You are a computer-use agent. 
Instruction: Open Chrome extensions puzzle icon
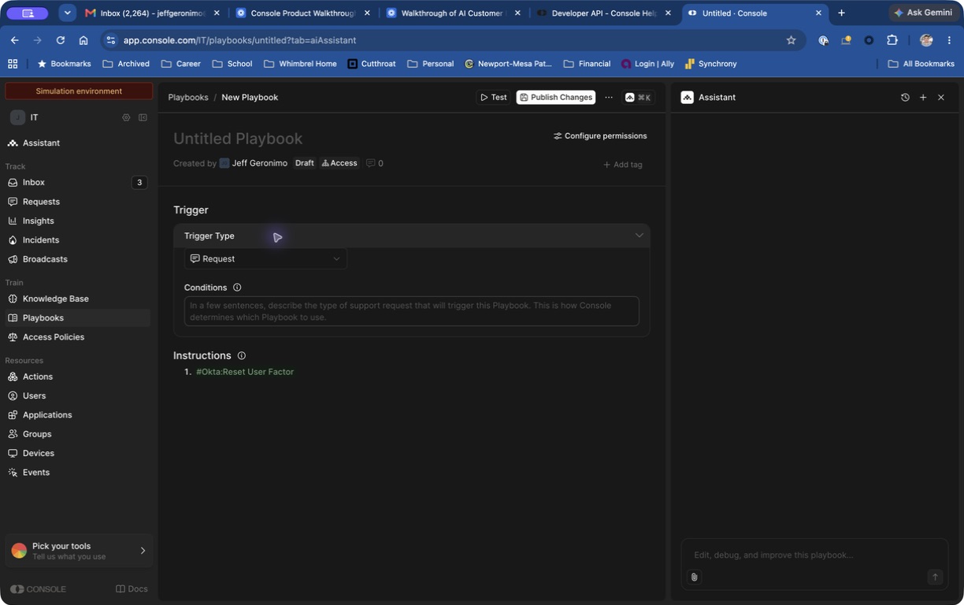pos(892,40)
